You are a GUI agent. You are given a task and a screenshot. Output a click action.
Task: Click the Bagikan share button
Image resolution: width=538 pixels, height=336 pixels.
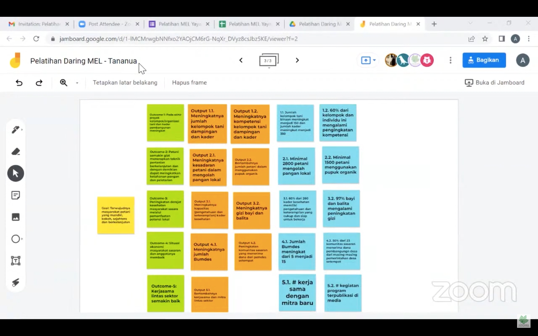point(484,60)
